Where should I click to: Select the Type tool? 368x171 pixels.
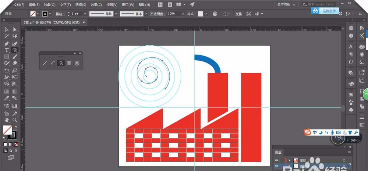click(7, 50)
